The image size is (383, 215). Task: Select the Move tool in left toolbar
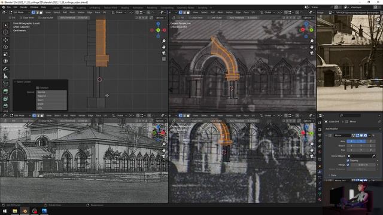click(x=5, y=40)
